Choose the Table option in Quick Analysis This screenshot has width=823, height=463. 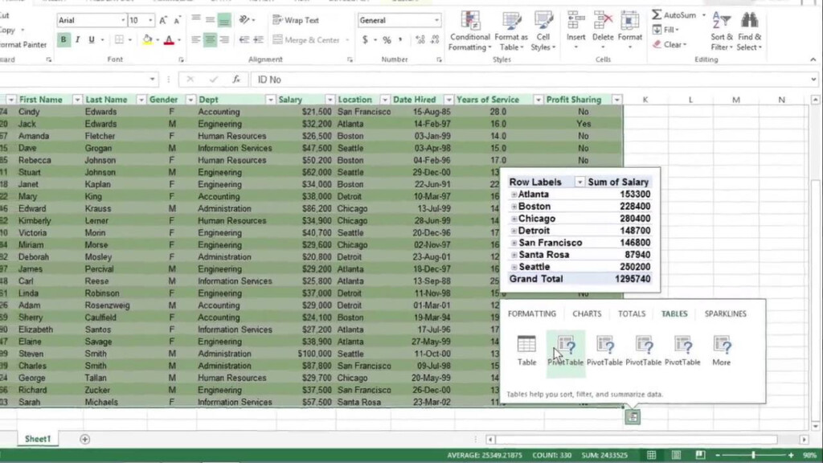526,350
